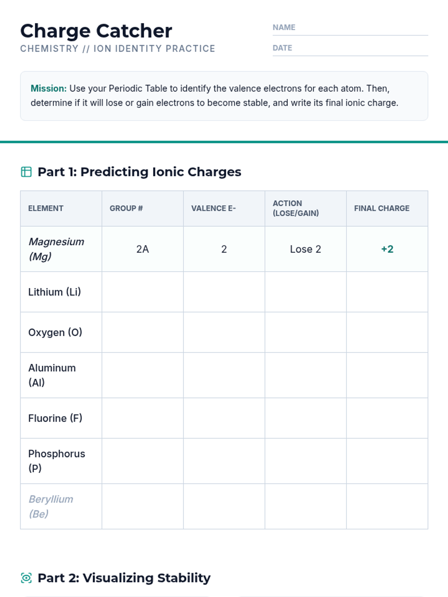The width and height of the screenshot is (448, 597).
Task: Select Phosphorus's Group # cell
Action: coord(143,461)
